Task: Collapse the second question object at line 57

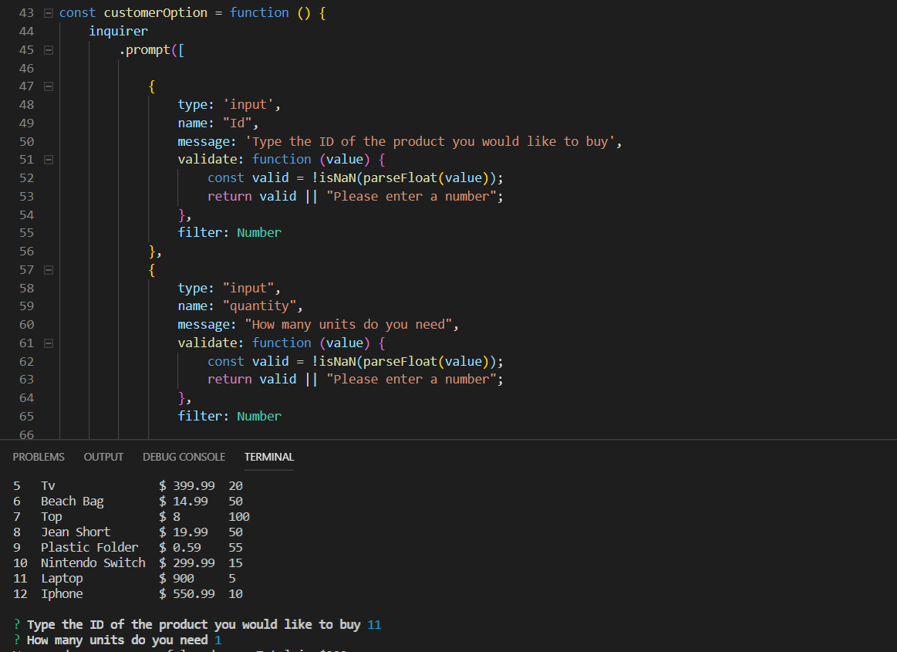Action: pyautogui.click(x=49, y=270)
